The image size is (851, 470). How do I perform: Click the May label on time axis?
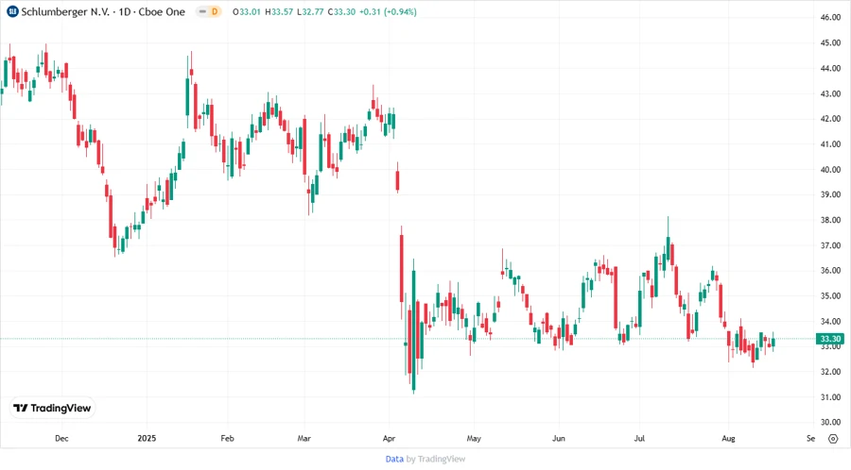474,438
